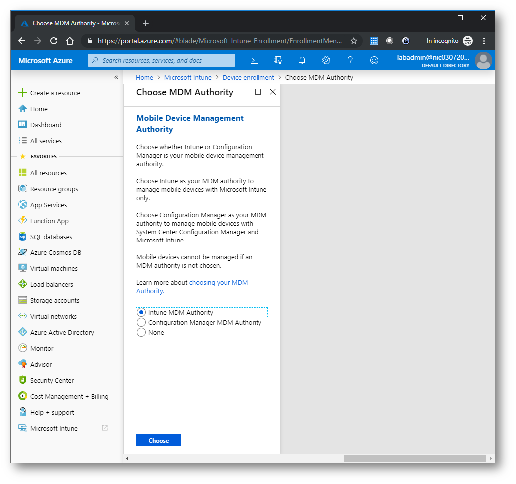Open the choosing your MDM Authority link
Image resolution: width=516 pixels, height=484 pixels.
[x=192, y=287]
